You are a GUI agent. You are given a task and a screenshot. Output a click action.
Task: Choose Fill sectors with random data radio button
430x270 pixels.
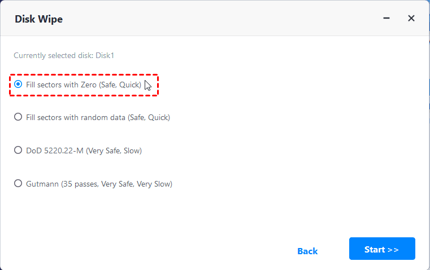click(x=19, y=117)
